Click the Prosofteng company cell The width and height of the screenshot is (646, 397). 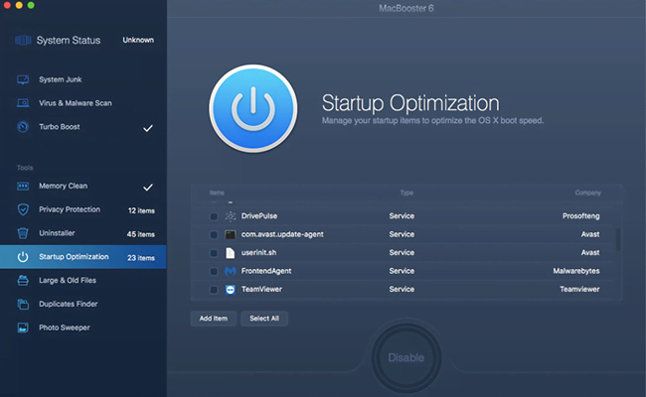click(581, 216)
